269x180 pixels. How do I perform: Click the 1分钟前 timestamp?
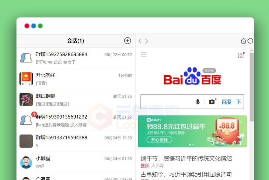125,75
